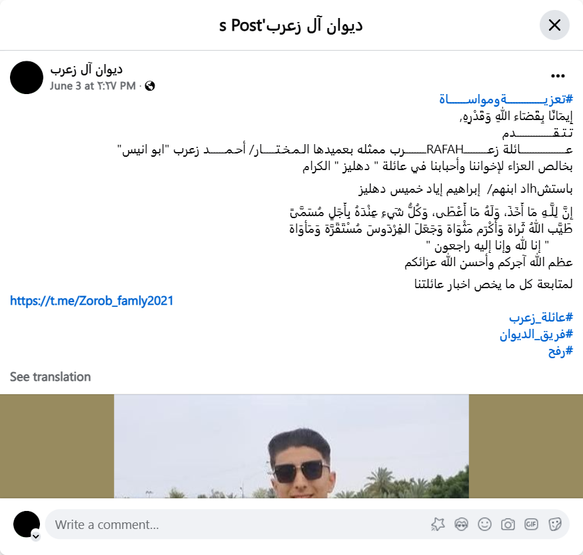The image size is (583, 555).
Task: Click the public globe audience icon
Action: tap(150, 86)
